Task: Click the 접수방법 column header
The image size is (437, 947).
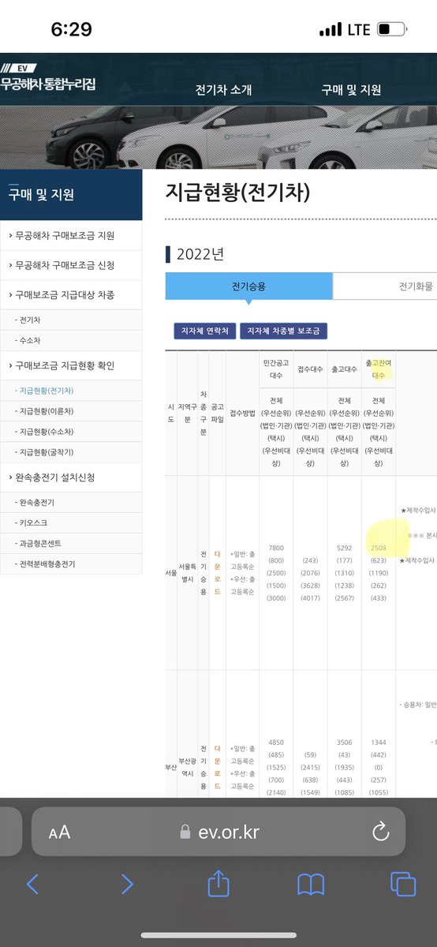Action: click(241, 412)
